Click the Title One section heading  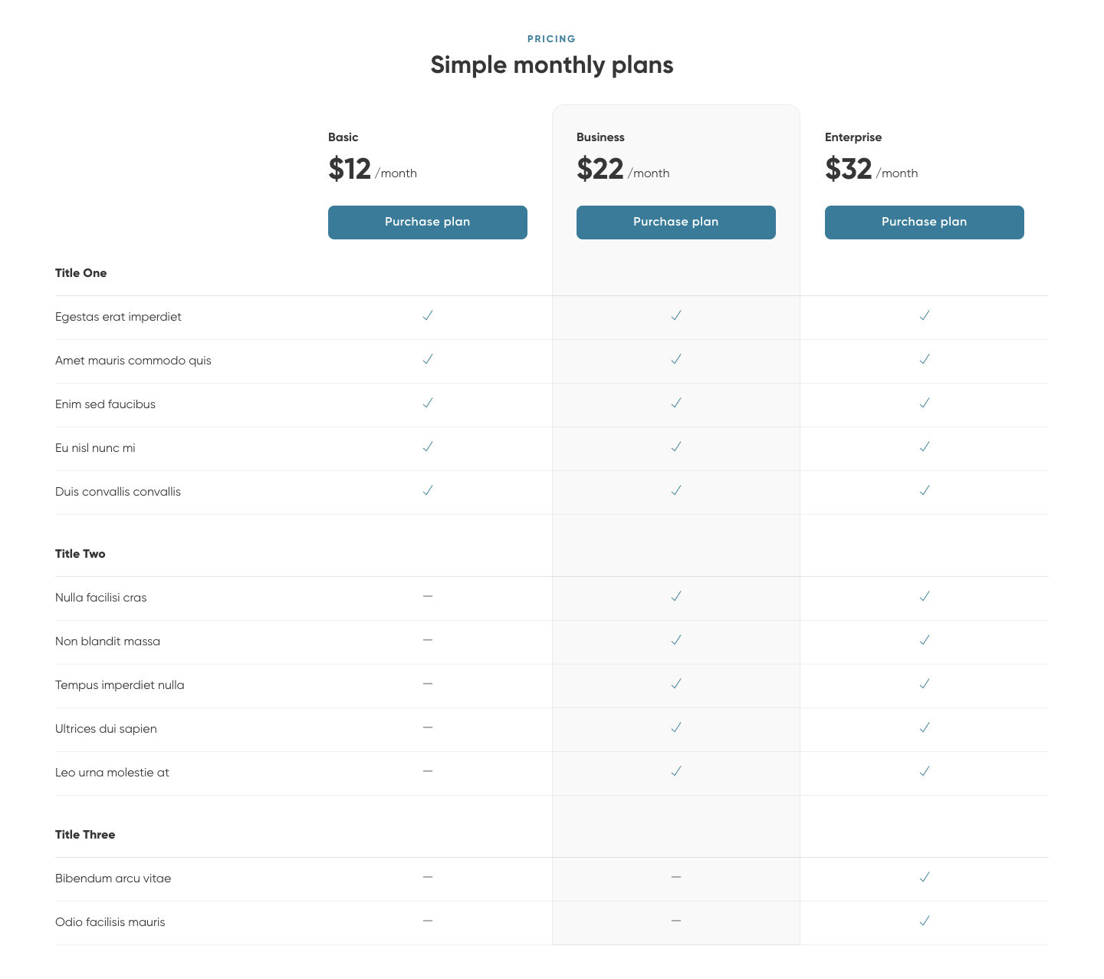coord(81,273)
